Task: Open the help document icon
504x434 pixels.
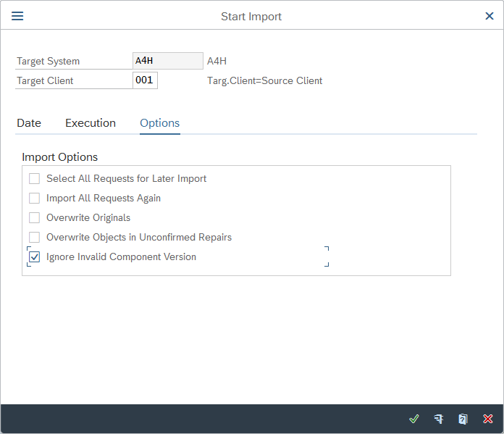Action: pos(463,419)
